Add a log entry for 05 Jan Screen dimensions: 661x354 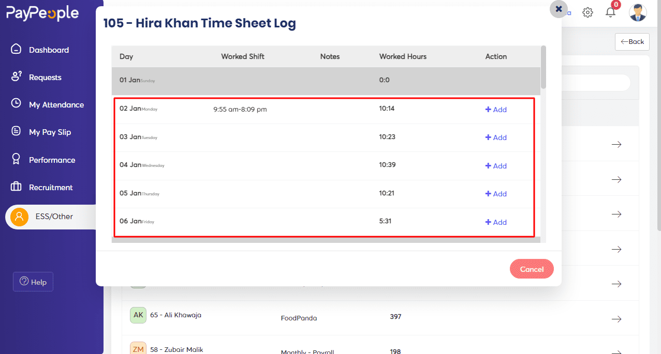[x=496, y=194]
